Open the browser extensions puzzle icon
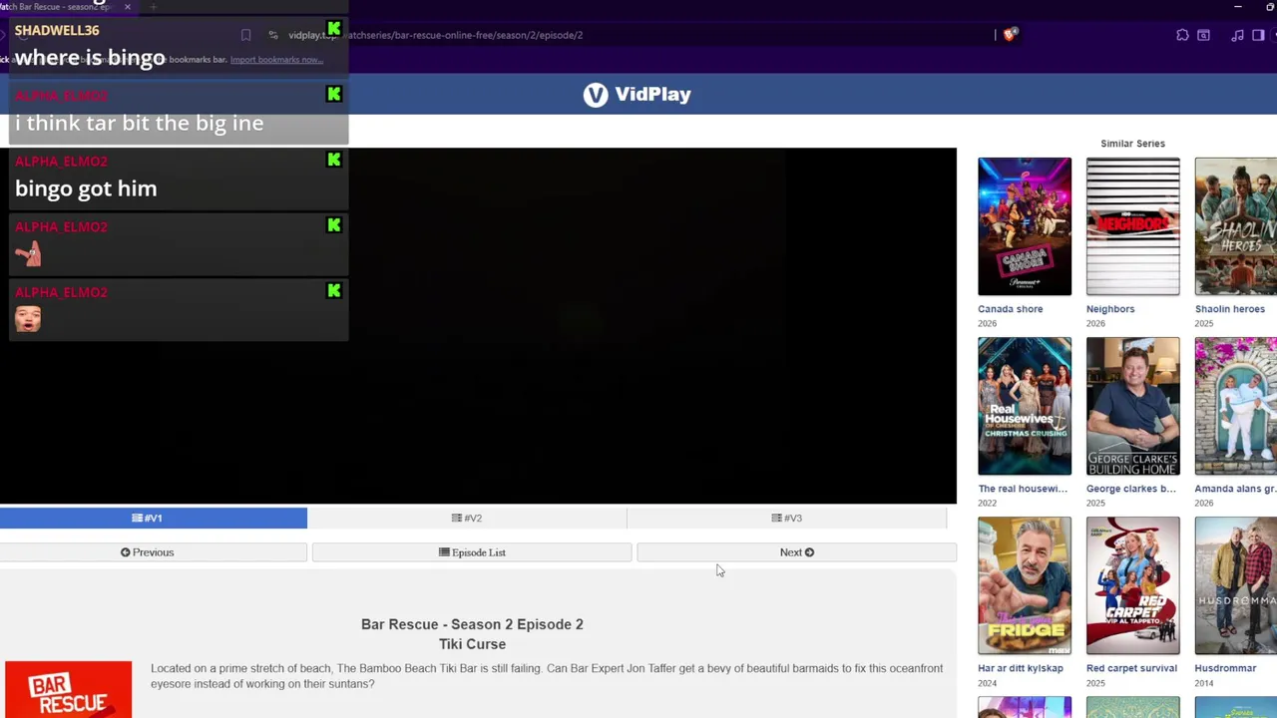The image size is (1277, 718). 1182,35
